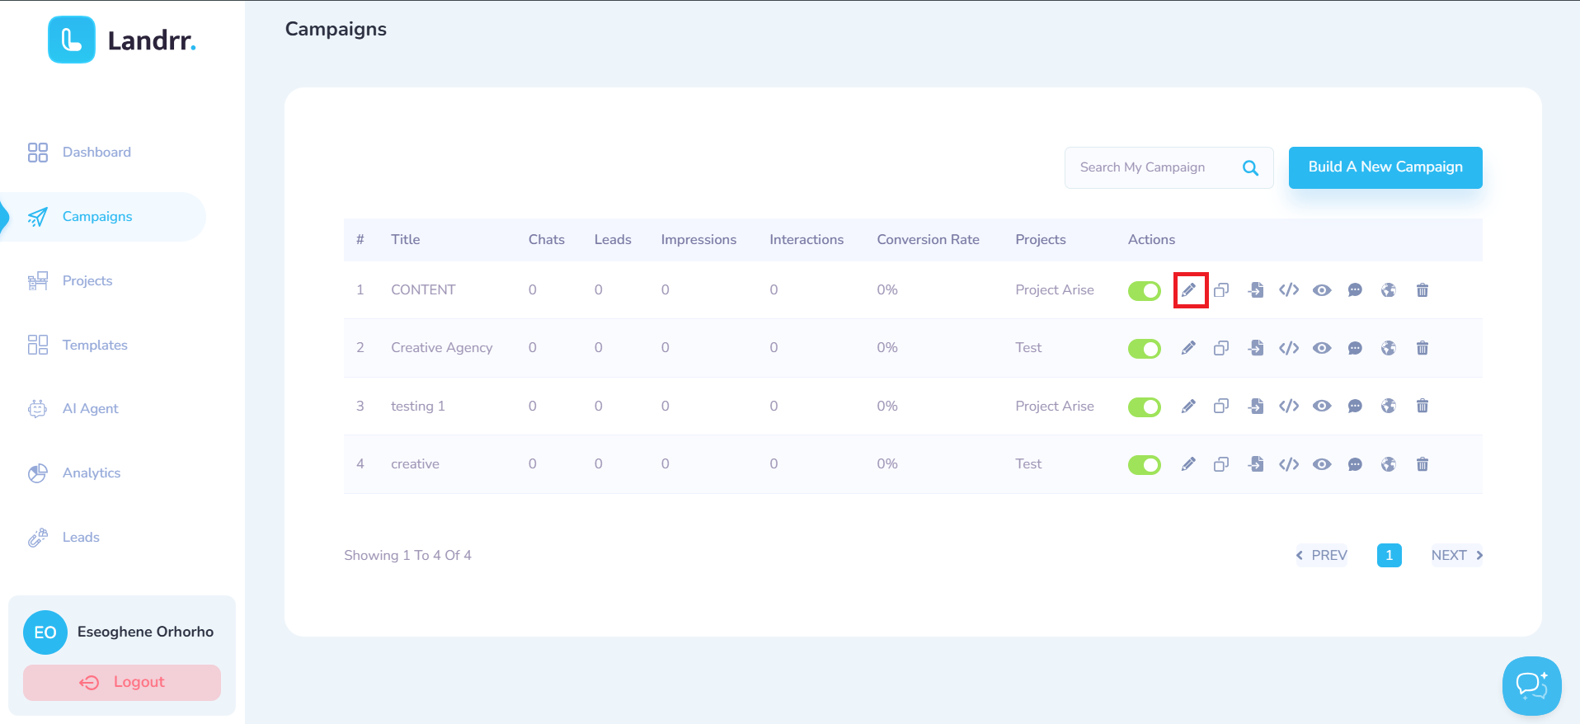Click the Creative Agency title cell
The width and height of the screenshot is (1580, 724).
(442, 348)
